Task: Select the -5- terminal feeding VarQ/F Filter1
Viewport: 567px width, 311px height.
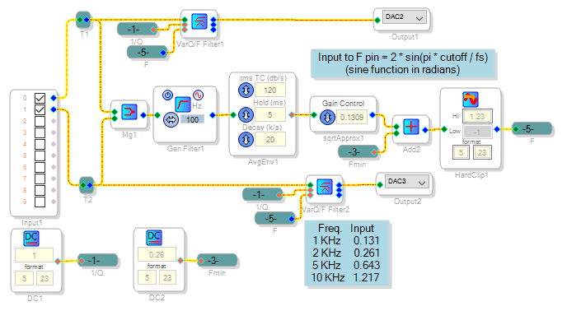Action: tap(148, 53)
